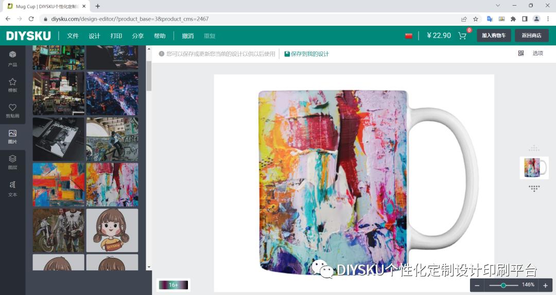Click the mug design on the canvas
This screenshot has width=556, height=295.
333,182
